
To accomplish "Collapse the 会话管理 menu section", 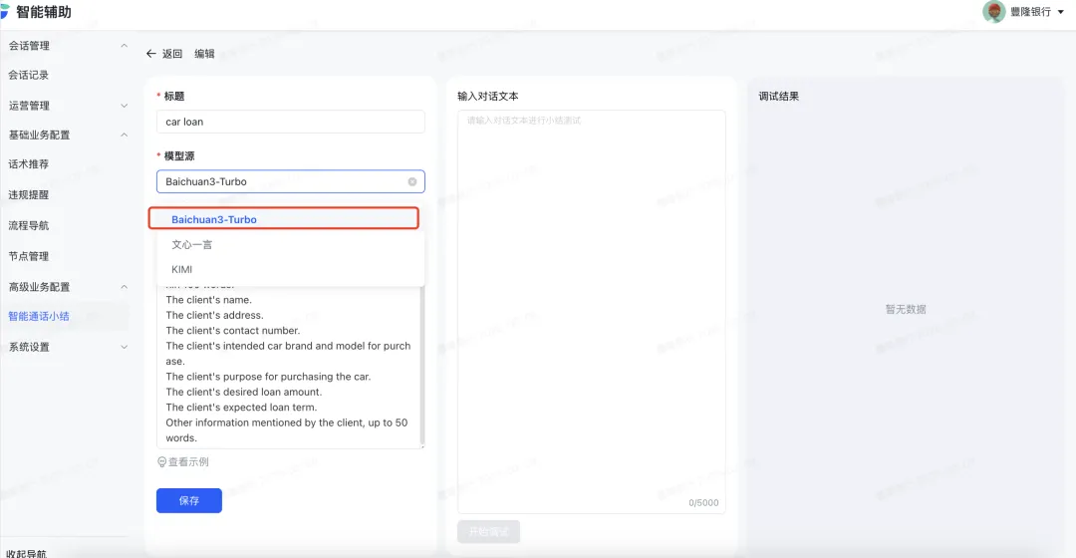I will 124,46.
